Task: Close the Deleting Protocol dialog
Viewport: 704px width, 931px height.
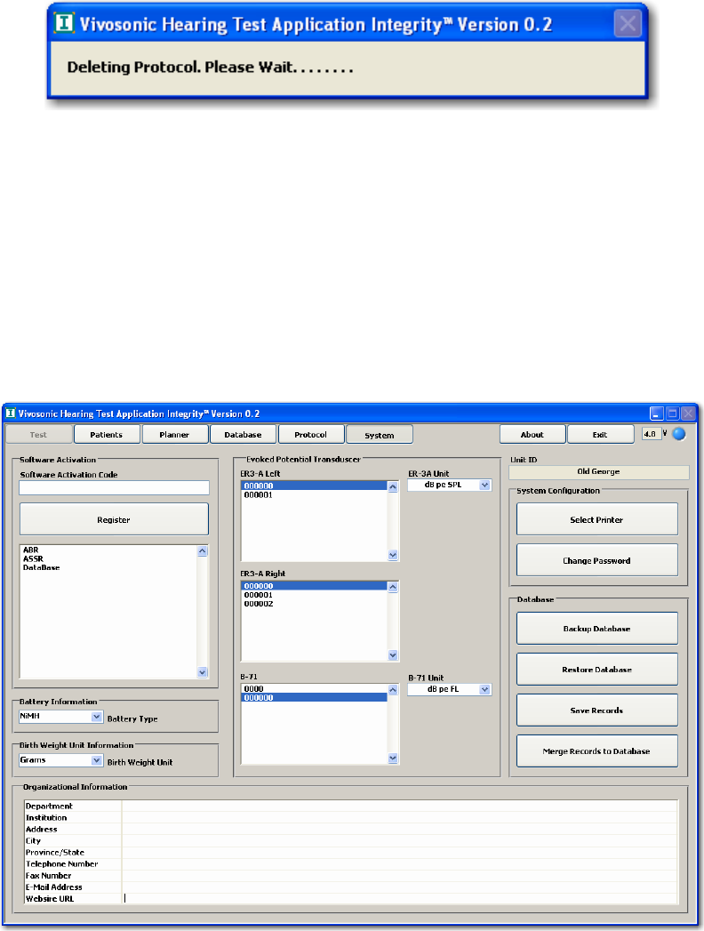Action: [x=628, y=24]
